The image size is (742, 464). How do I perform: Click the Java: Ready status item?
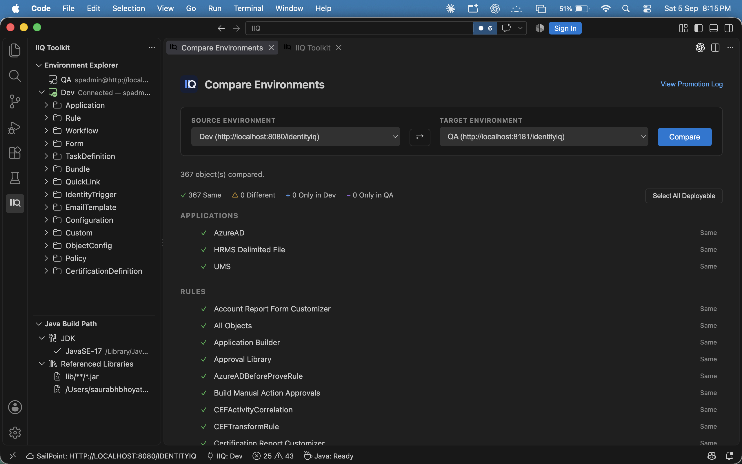click(x=329, y=456)
